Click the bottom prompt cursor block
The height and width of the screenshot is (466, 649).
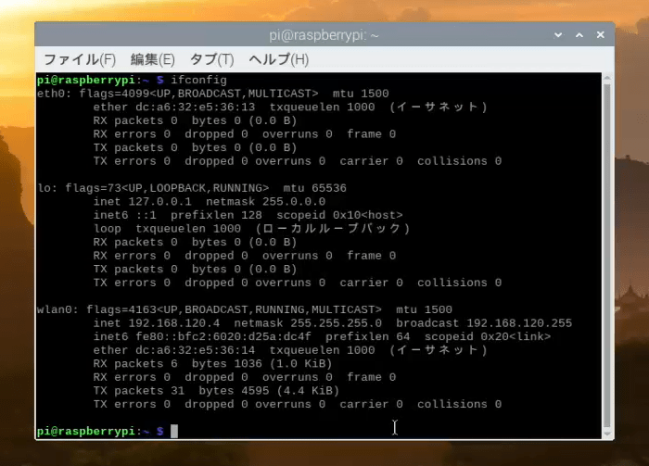(x=174, y=432)
